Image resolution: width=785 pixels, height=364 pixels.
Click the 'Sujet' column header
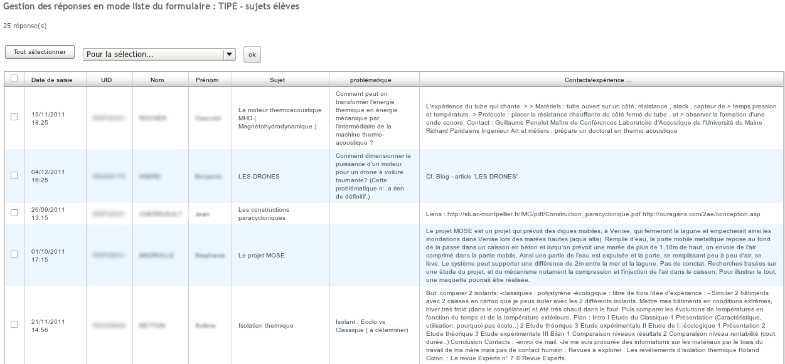277,80
